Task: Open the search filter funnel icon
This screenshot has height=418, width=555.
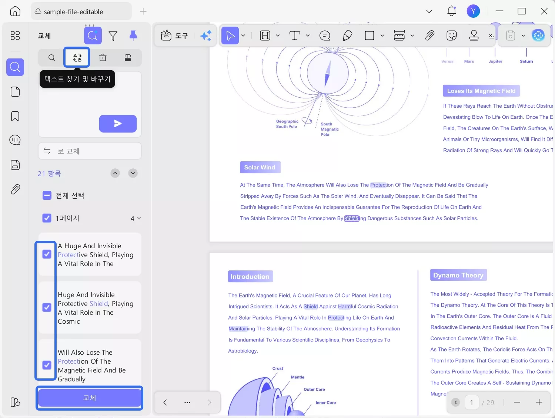Action: (113, 36)
